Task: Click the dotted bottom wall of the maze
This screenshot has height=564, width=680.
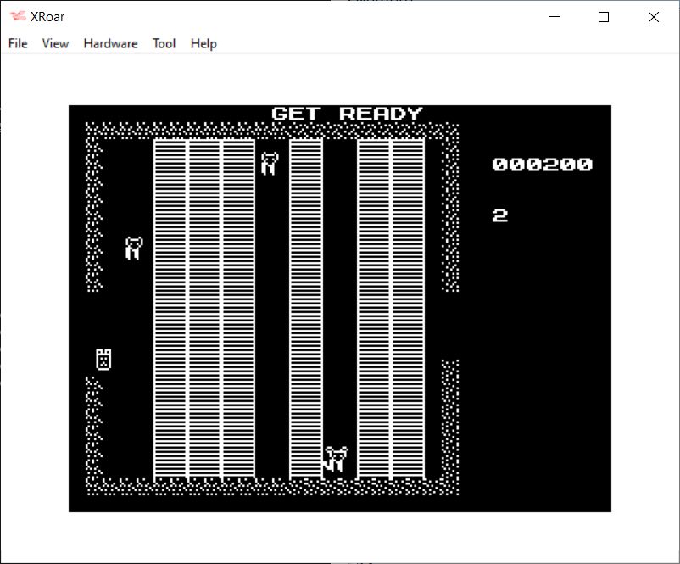Action: (271, 487)
